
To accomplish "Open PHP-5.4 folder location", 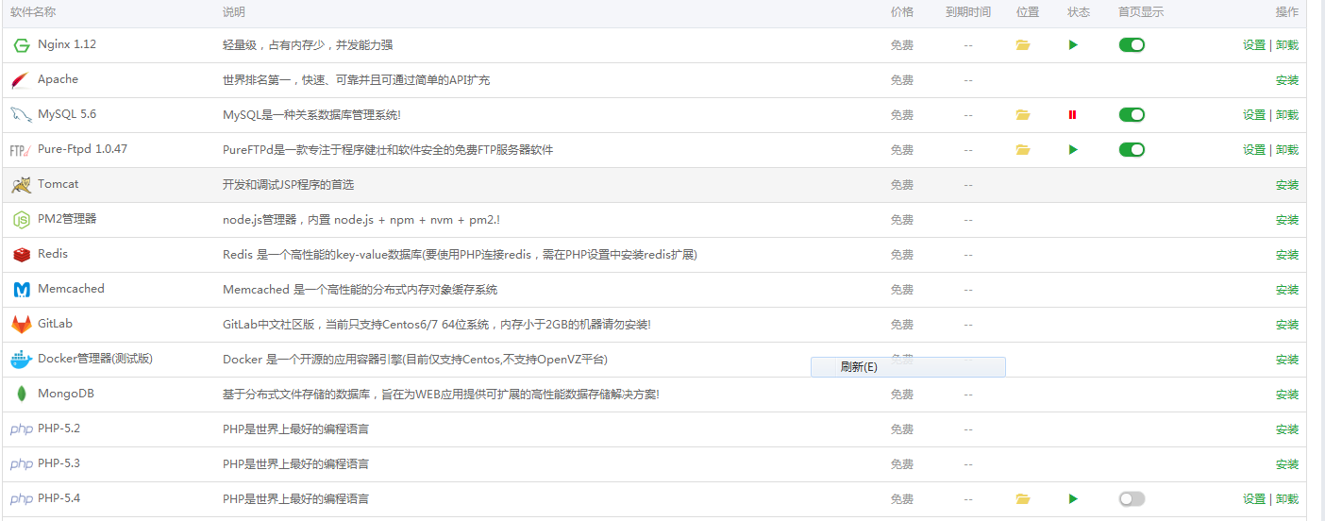I will [x=1023, y=499].
